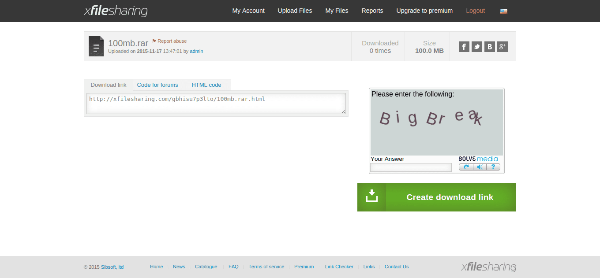This screenshot has height=278, width=600.
Task: Click Report abuse link
Action: point(169,41)
